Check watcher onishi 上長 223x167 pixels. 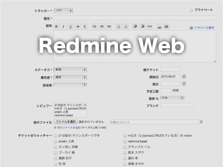click(55, 142)
